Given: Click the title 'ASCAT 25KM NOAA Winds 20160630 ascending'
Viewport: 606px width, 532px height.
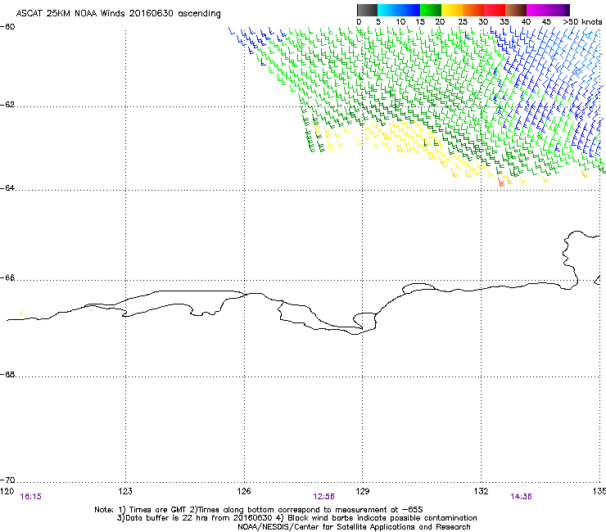Looking at the screenshot, I should tap(118, 13).
